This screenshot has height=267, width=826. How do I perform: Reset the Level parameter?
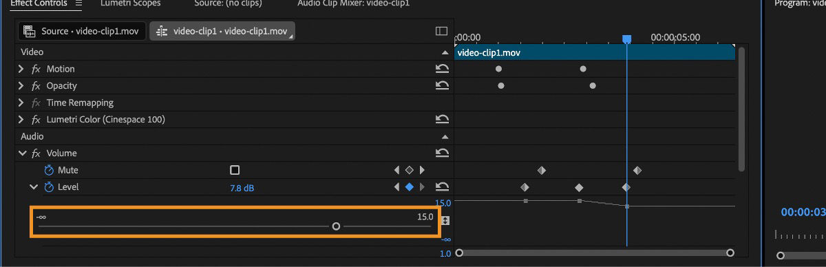(x=443, y=186)
